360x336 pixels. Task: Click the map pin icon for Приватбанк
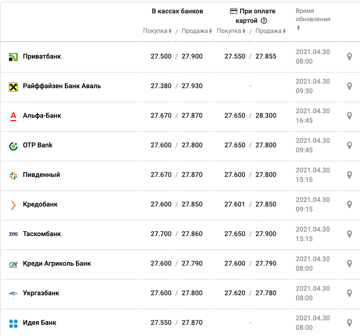tap(349, 57)
